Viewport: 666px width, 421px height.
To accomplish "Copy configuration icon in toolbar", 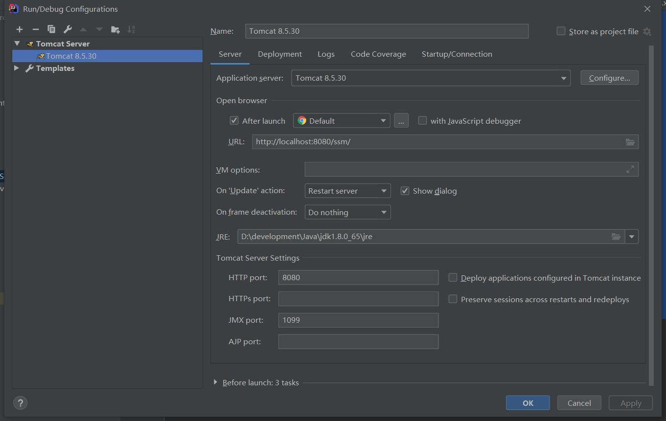I will tap(51, 29).
